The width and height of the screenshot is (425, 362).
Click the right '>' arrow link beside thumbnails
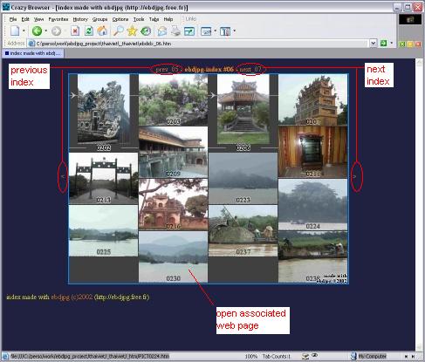point(354,176)
